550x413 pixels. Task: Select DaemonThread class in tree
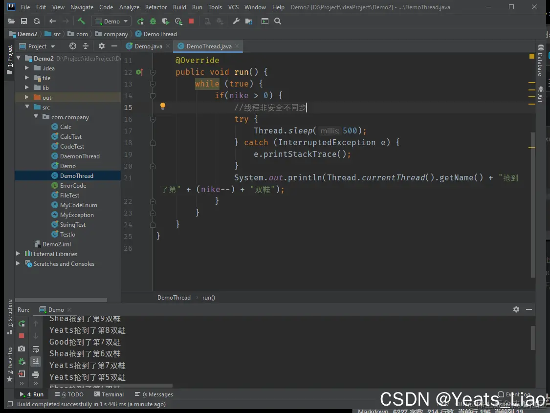[80, 156]
